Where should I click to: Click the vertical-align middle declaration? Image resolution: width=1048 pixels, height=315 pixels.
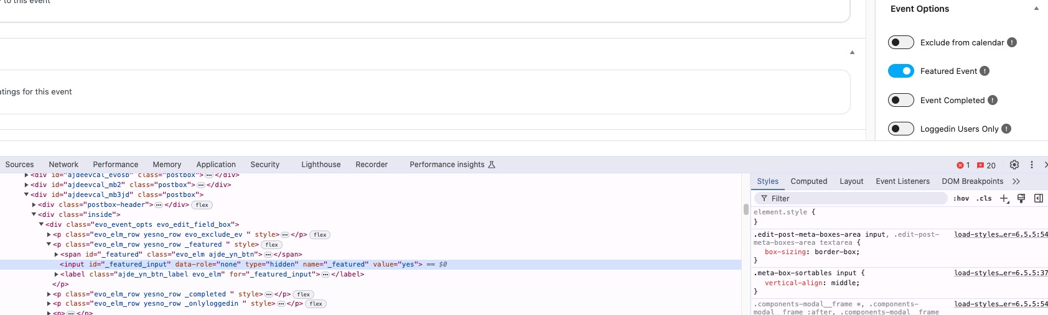(x=812, y=283)
